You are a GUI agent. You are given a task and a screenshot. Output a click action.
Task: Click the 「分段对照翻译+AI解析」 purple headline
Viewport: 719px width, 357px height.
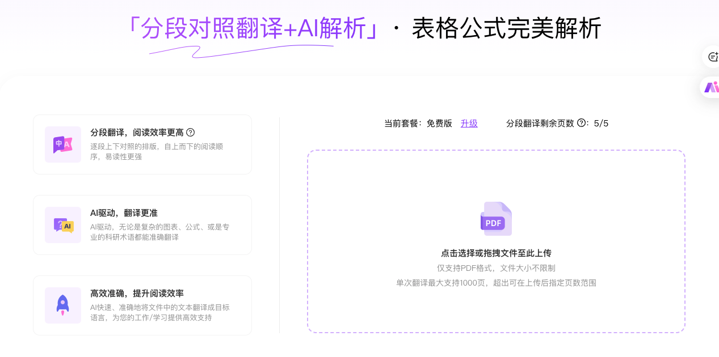point(254,28)
